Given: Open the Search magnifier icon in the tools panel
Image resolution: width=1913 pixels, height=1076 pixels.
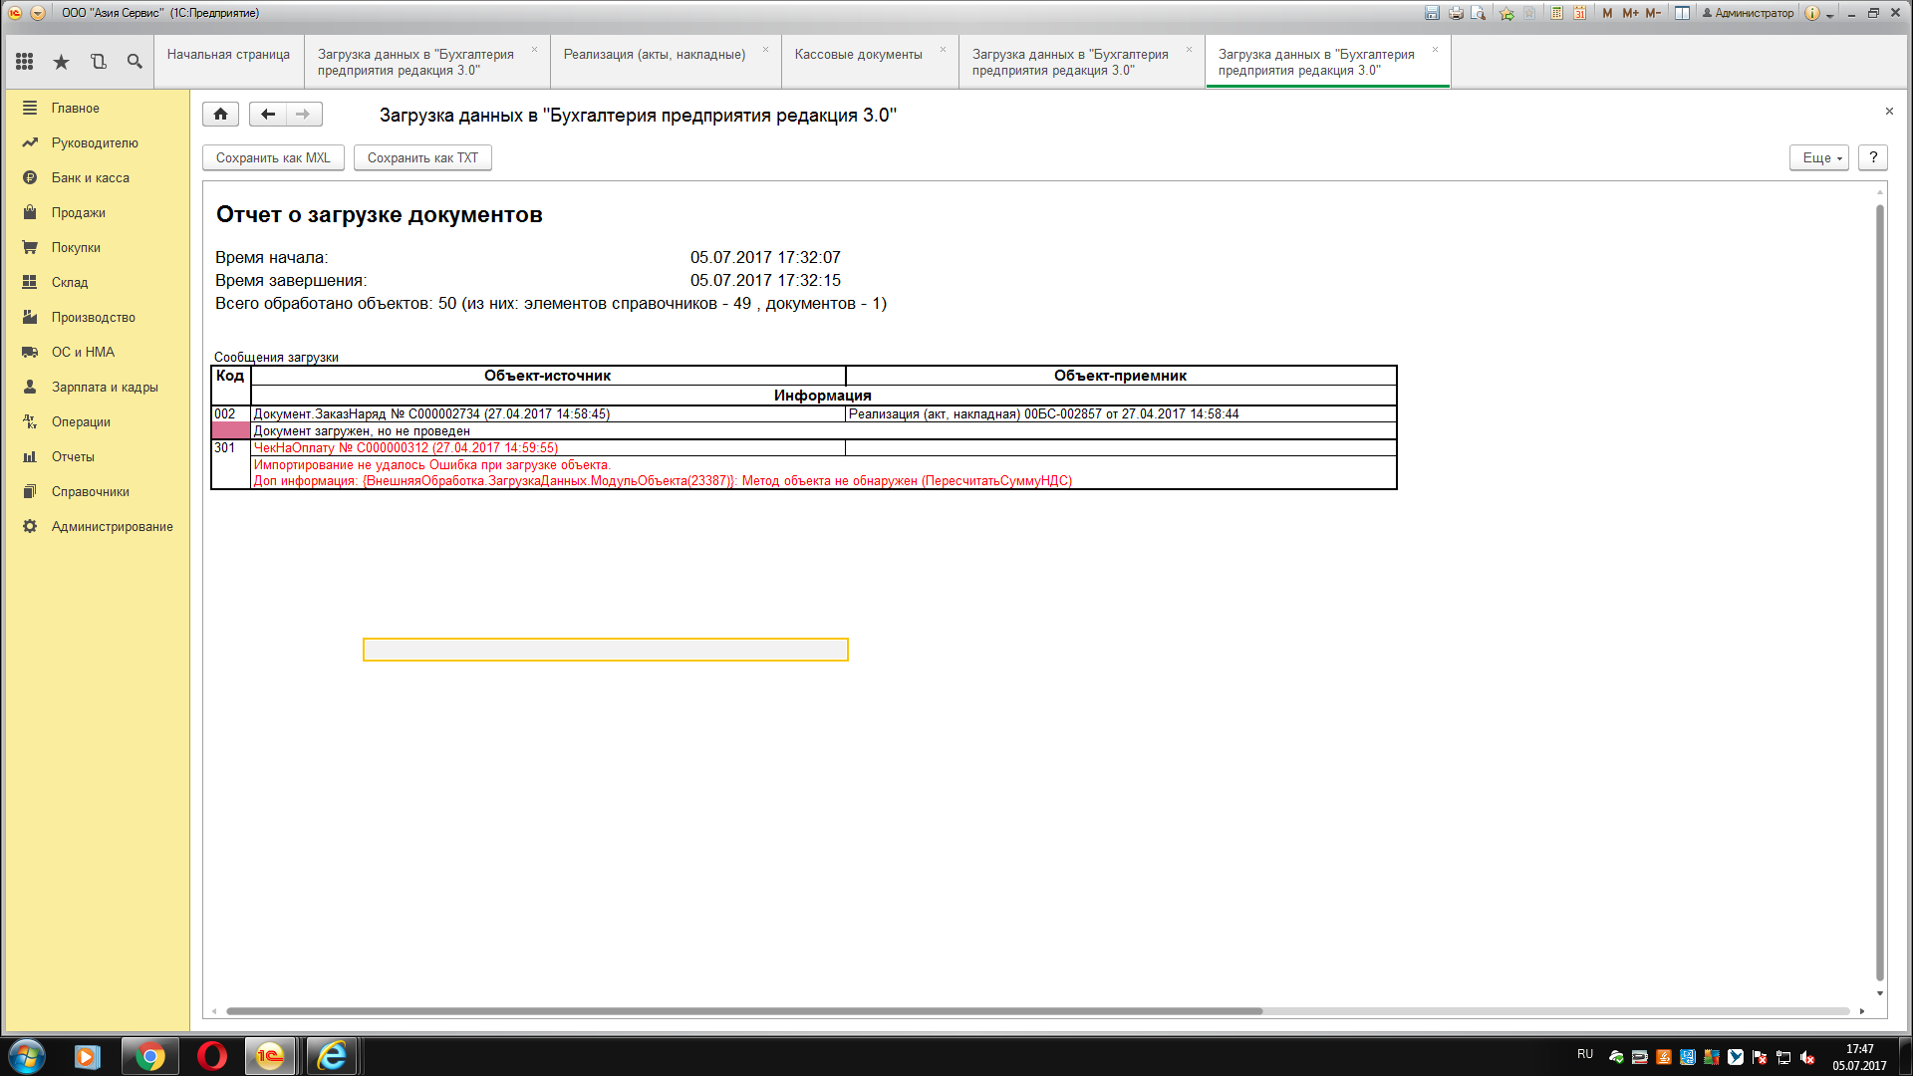Looking at the screenshot, I should click(x=135, y=62).
